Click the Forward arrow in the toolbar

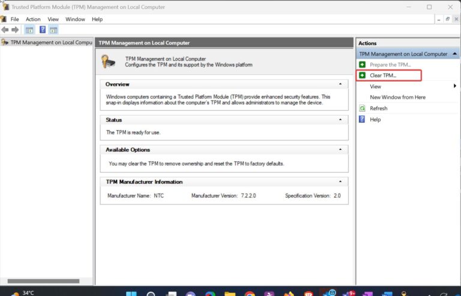tap(15, 30)
